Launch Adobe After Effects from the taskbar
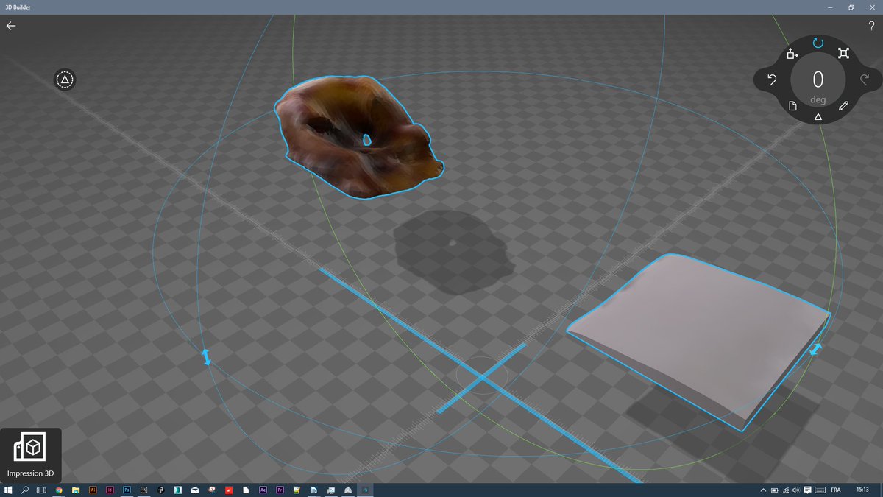The width and height of the screenshot is (883, 497). click(263, 490)
